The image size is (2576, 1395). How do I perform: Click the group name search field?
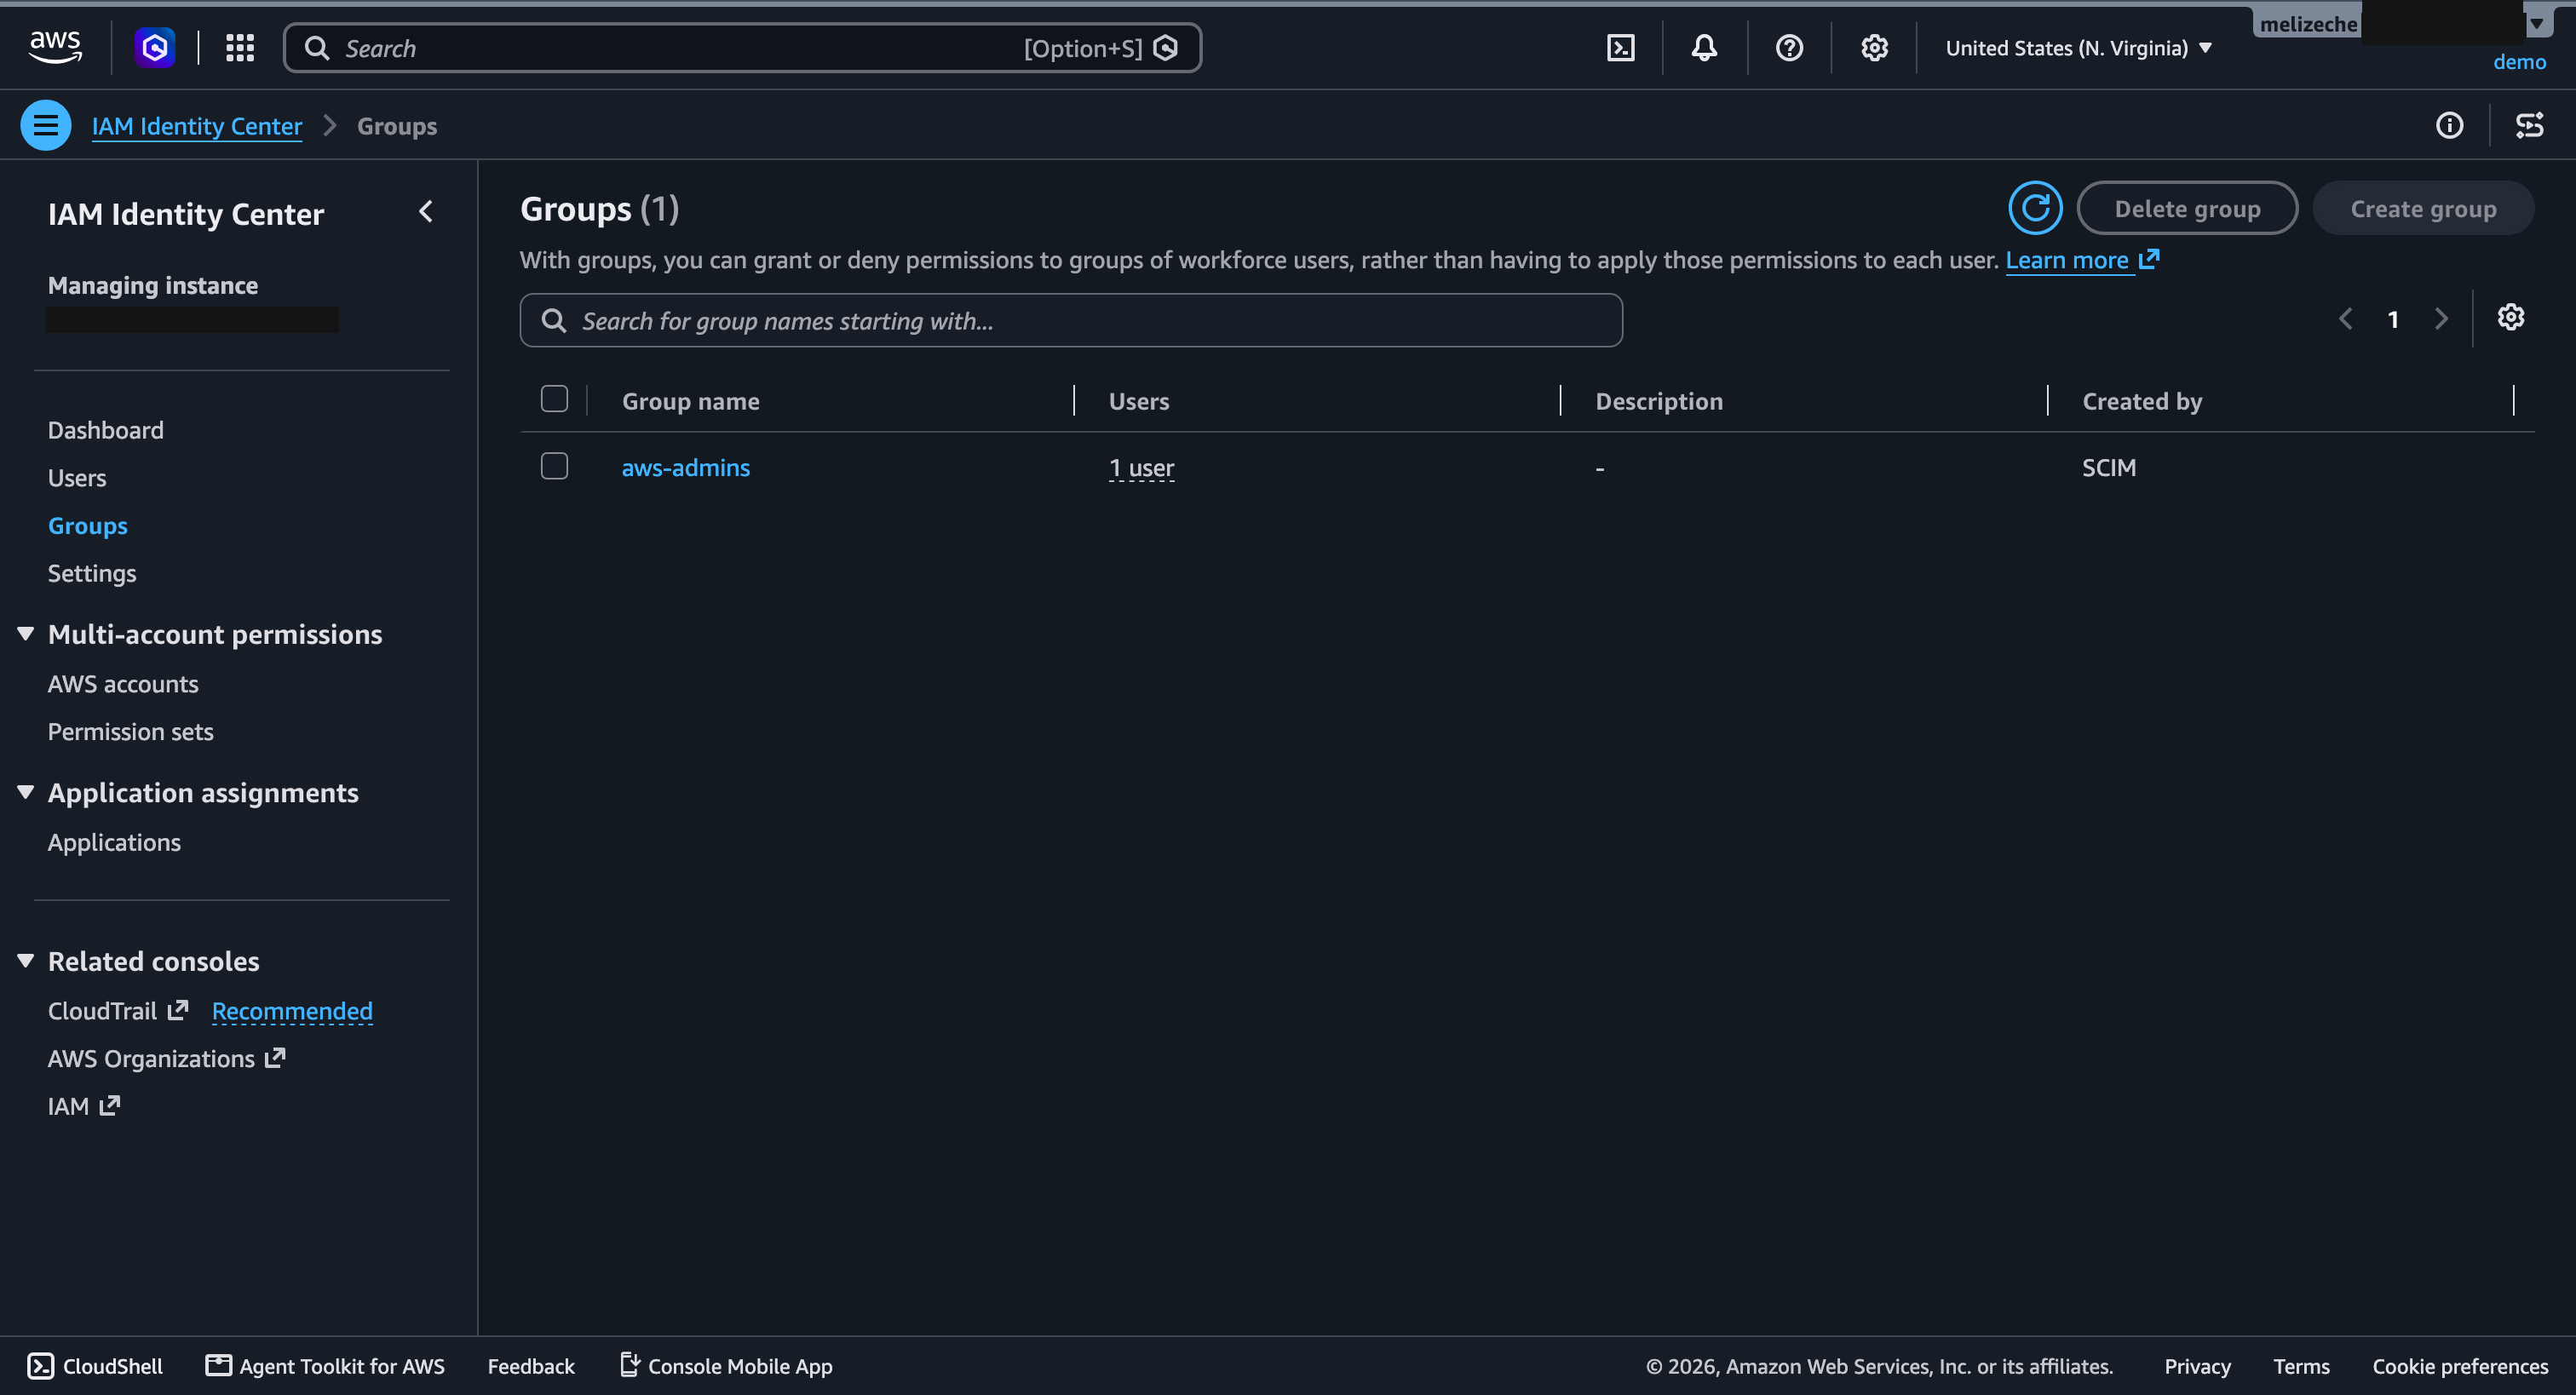tap(1071, 320)
